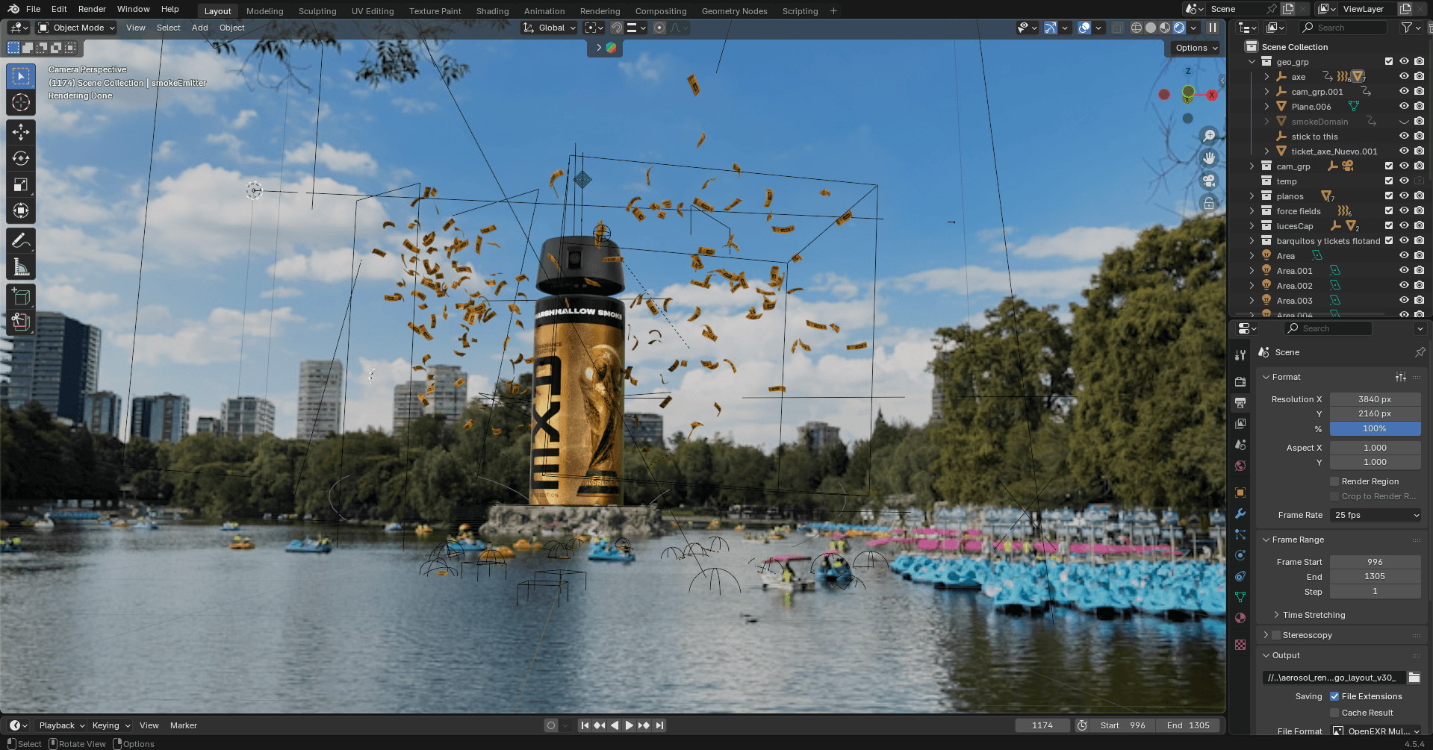Screen dimensions: 1433x750
Task: Open the Material properties tab
Action: [1240, 618]
